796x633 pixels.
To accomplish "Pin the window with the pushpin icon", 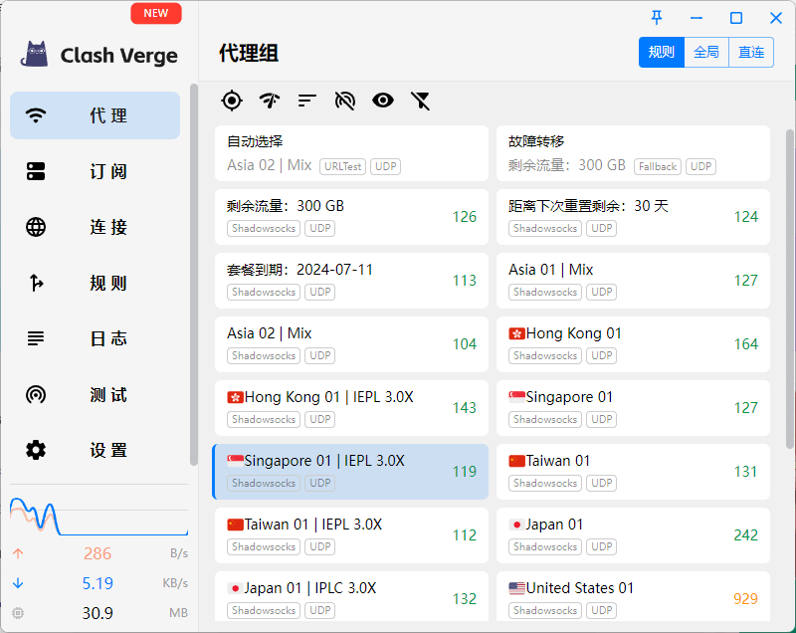I will pyautogui.click(x=657, y=18).
